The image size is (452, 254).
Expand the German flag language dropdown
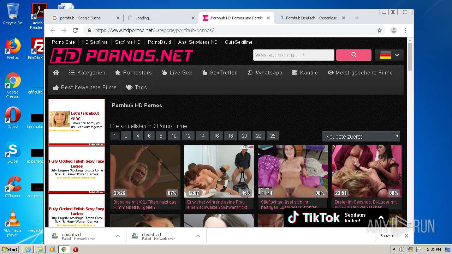point(389,55)
